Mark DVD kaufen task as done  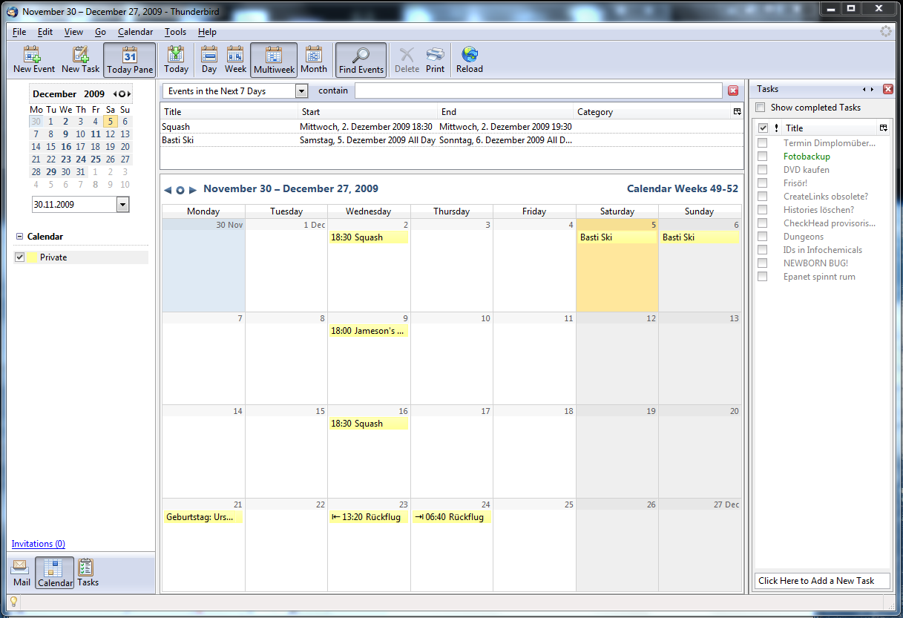[762, 170]
